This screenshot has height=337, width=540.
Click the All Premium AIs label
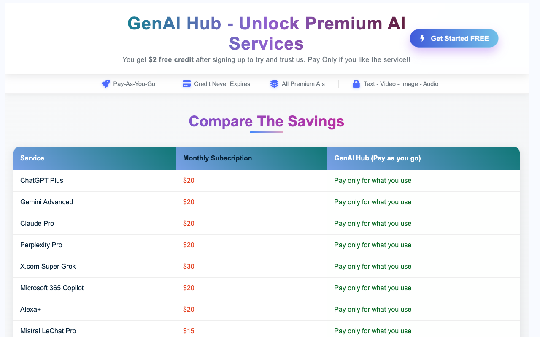pos(303,84)
